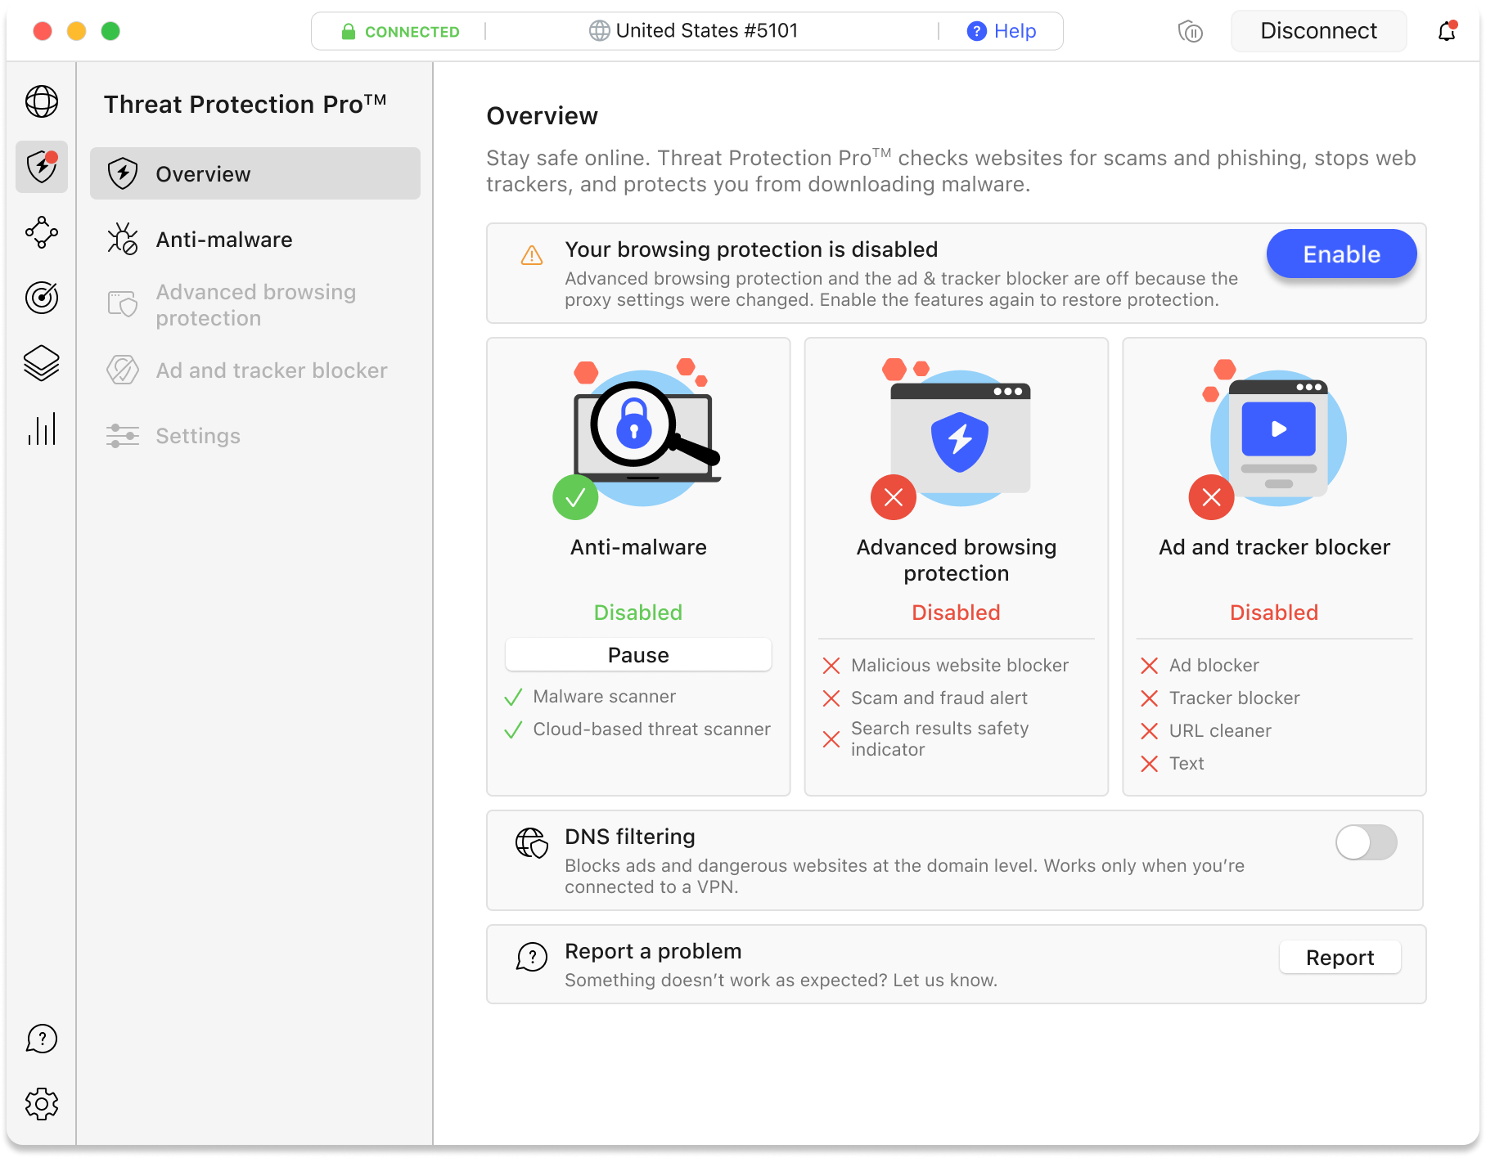Open the Anti-malware section
Screen dimensions: 1486x1158
[x=255, y=240]
